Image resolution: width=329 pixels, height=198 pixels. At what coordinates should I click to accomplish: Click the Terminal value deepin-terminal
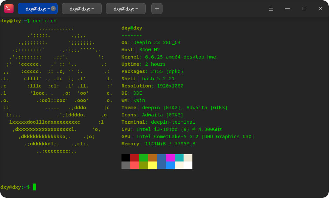(x=173, y=122)
